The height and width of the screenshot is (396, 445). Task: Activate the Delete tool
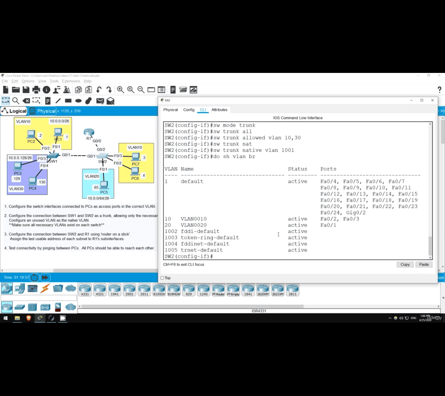coord(26,100)
